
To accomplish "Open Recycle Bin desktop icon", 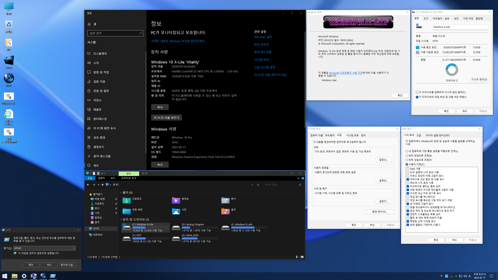I will click(x=9, y=27).
